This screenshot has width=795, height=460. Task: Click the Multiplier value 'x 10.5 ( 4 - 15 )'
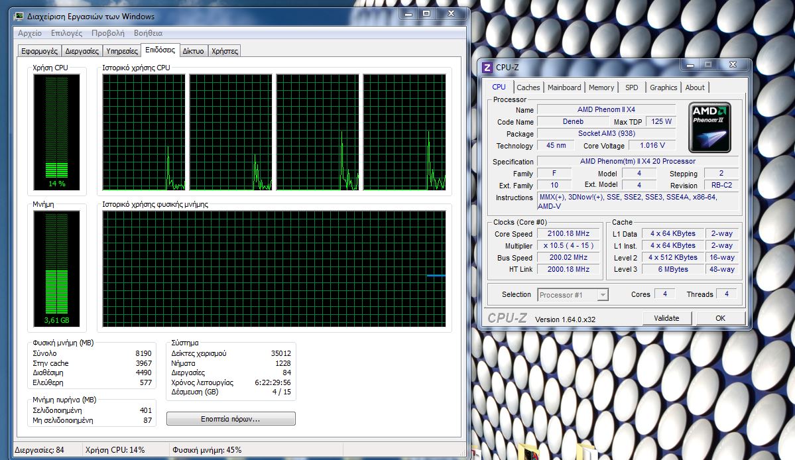point(568,246)
